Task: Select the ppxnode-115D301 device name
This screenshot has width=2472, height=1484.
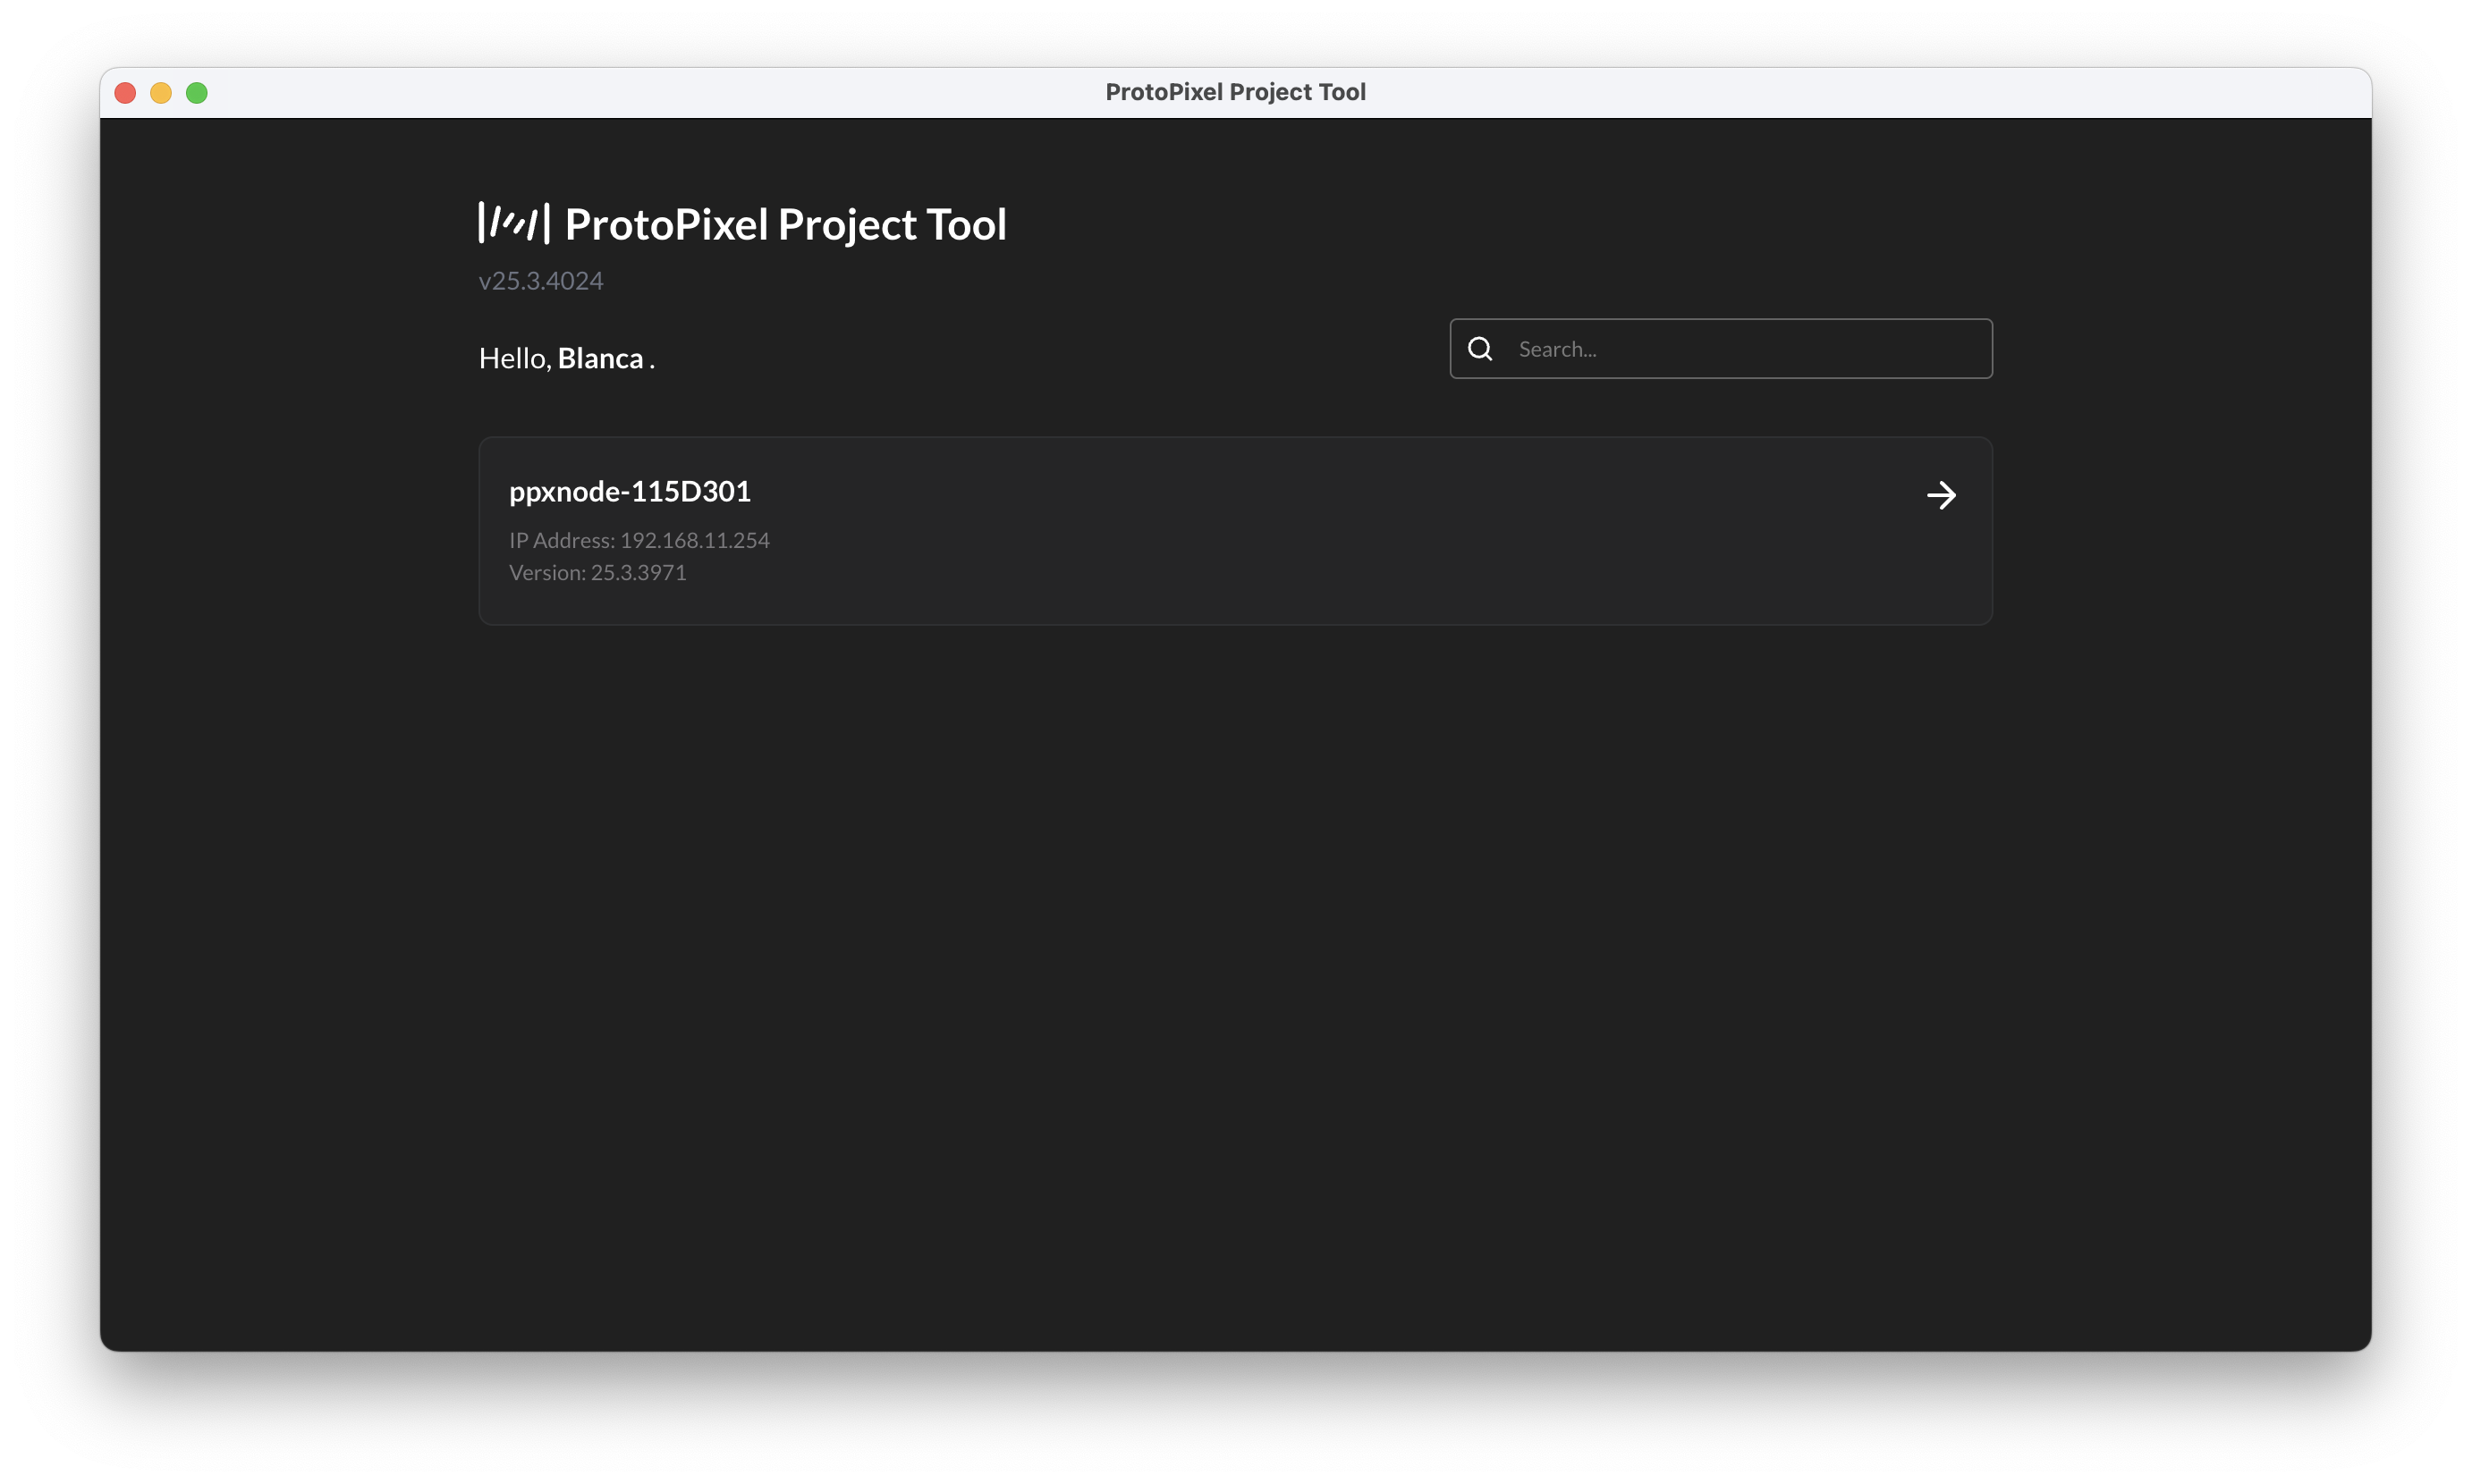Action: pos(630,490)
